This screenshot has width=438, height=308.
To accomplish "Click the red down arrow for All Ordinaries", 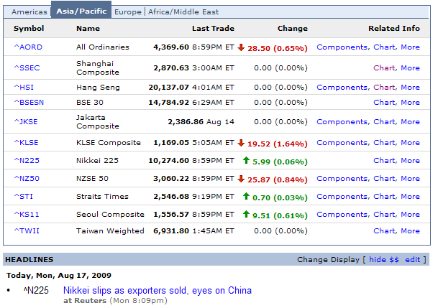I will pyautogui.click(x=241, y=47).
